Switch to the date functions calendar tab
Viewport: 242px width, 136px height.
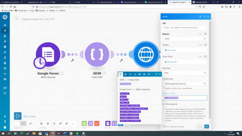tap(140, 74)
